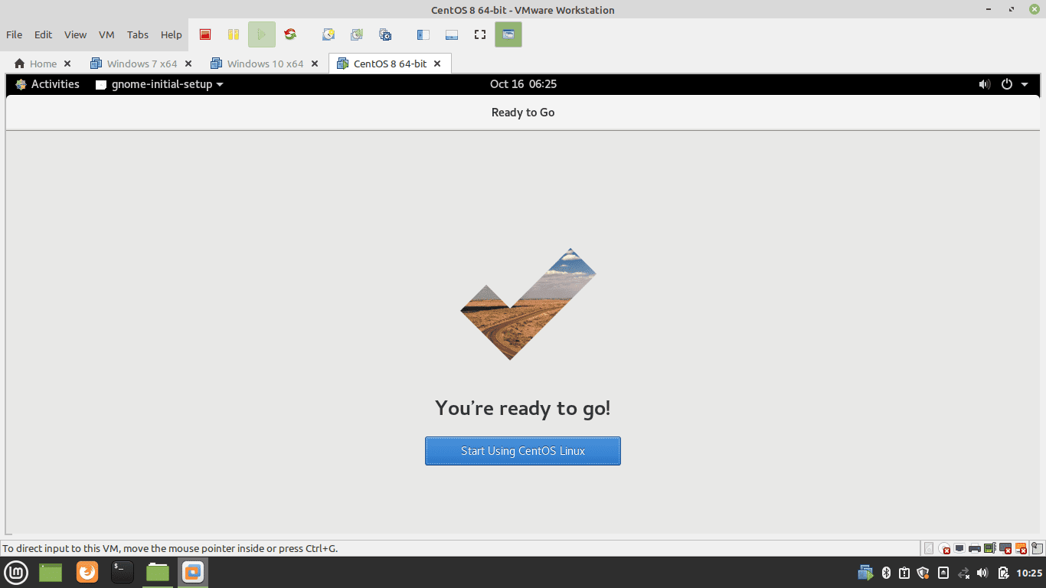The image size is (1046, 588).
Task: Revert the VM to previous snapshot icon
Action: (x=357, y=34)
